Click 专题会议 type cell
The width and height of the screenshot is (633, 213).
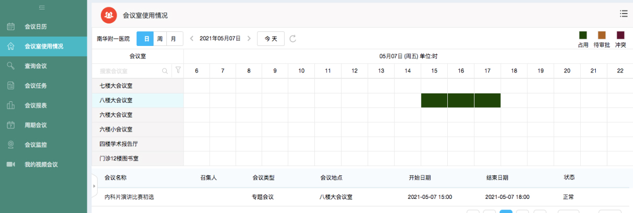[263, 197]
